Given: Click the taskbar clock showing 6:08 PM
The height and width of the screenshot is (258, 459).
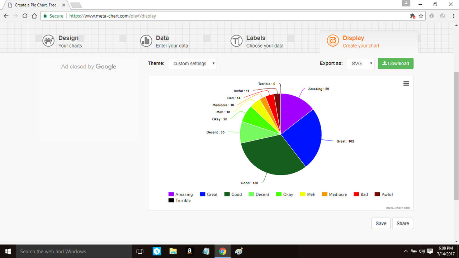Looking at the screenshot, I should coord(446,251).
